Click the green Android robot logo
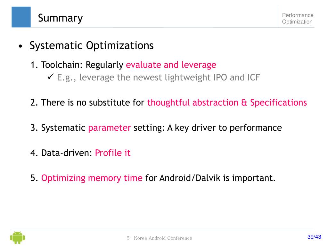The height and width of the screenshot is (246, 328). tap(18, 237)
